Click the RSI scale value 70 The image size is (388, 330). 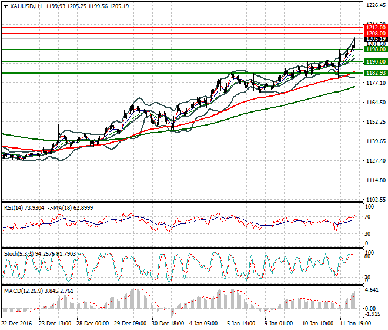coord(367,217)
